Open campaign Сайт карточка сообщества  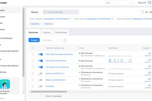coord(57,67)
